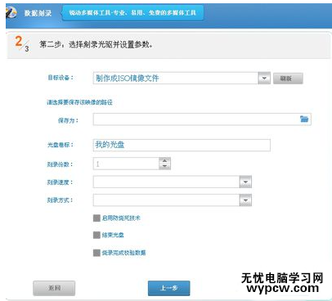Click the 请选择要保存该映像的路径 label
Screen dimensions: 332x301
pos(79,102)
